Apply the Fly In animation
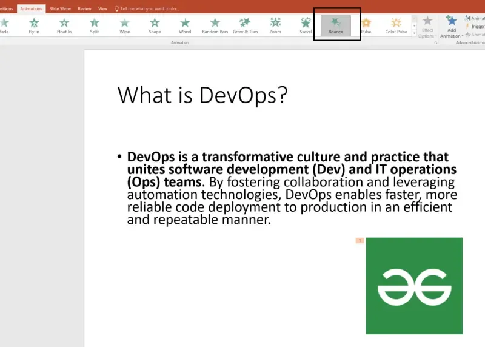 (x=34, y=25)
